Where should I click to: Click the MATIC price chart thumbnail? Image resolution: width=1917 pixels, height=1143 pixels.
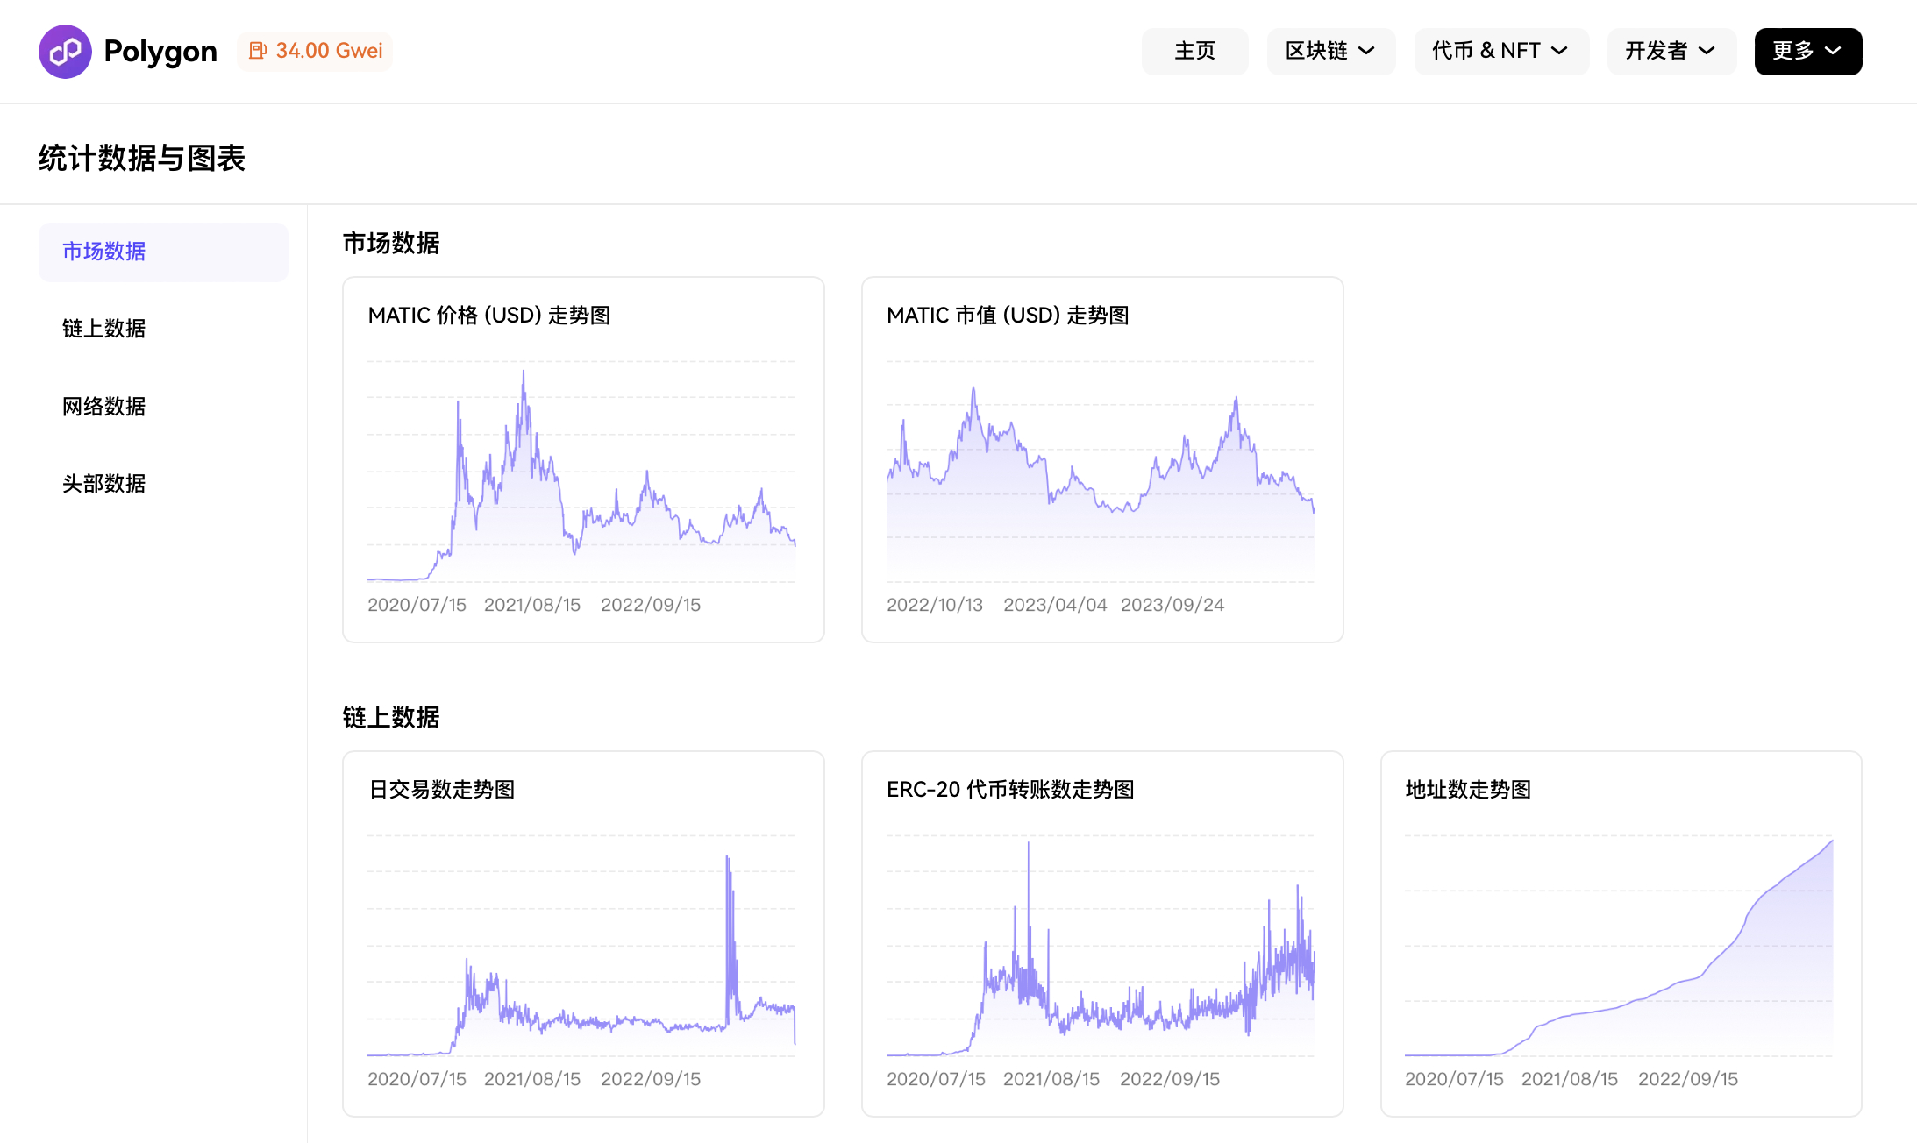click(x=581, y=472)
